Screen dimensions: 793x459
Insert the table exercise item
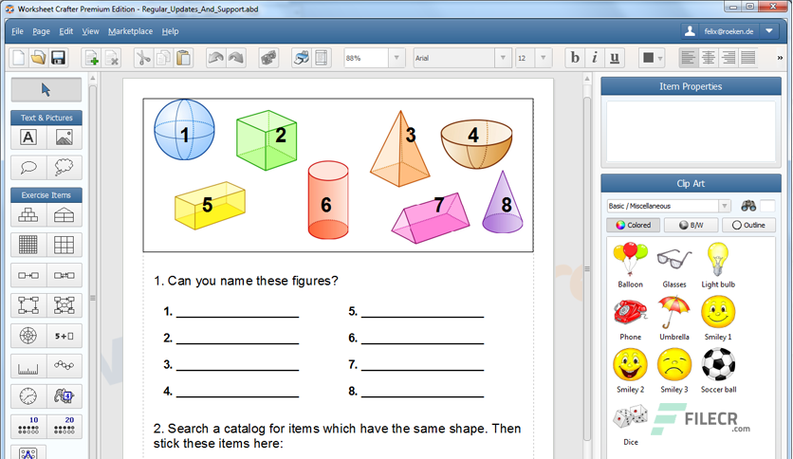click(65, 246)
